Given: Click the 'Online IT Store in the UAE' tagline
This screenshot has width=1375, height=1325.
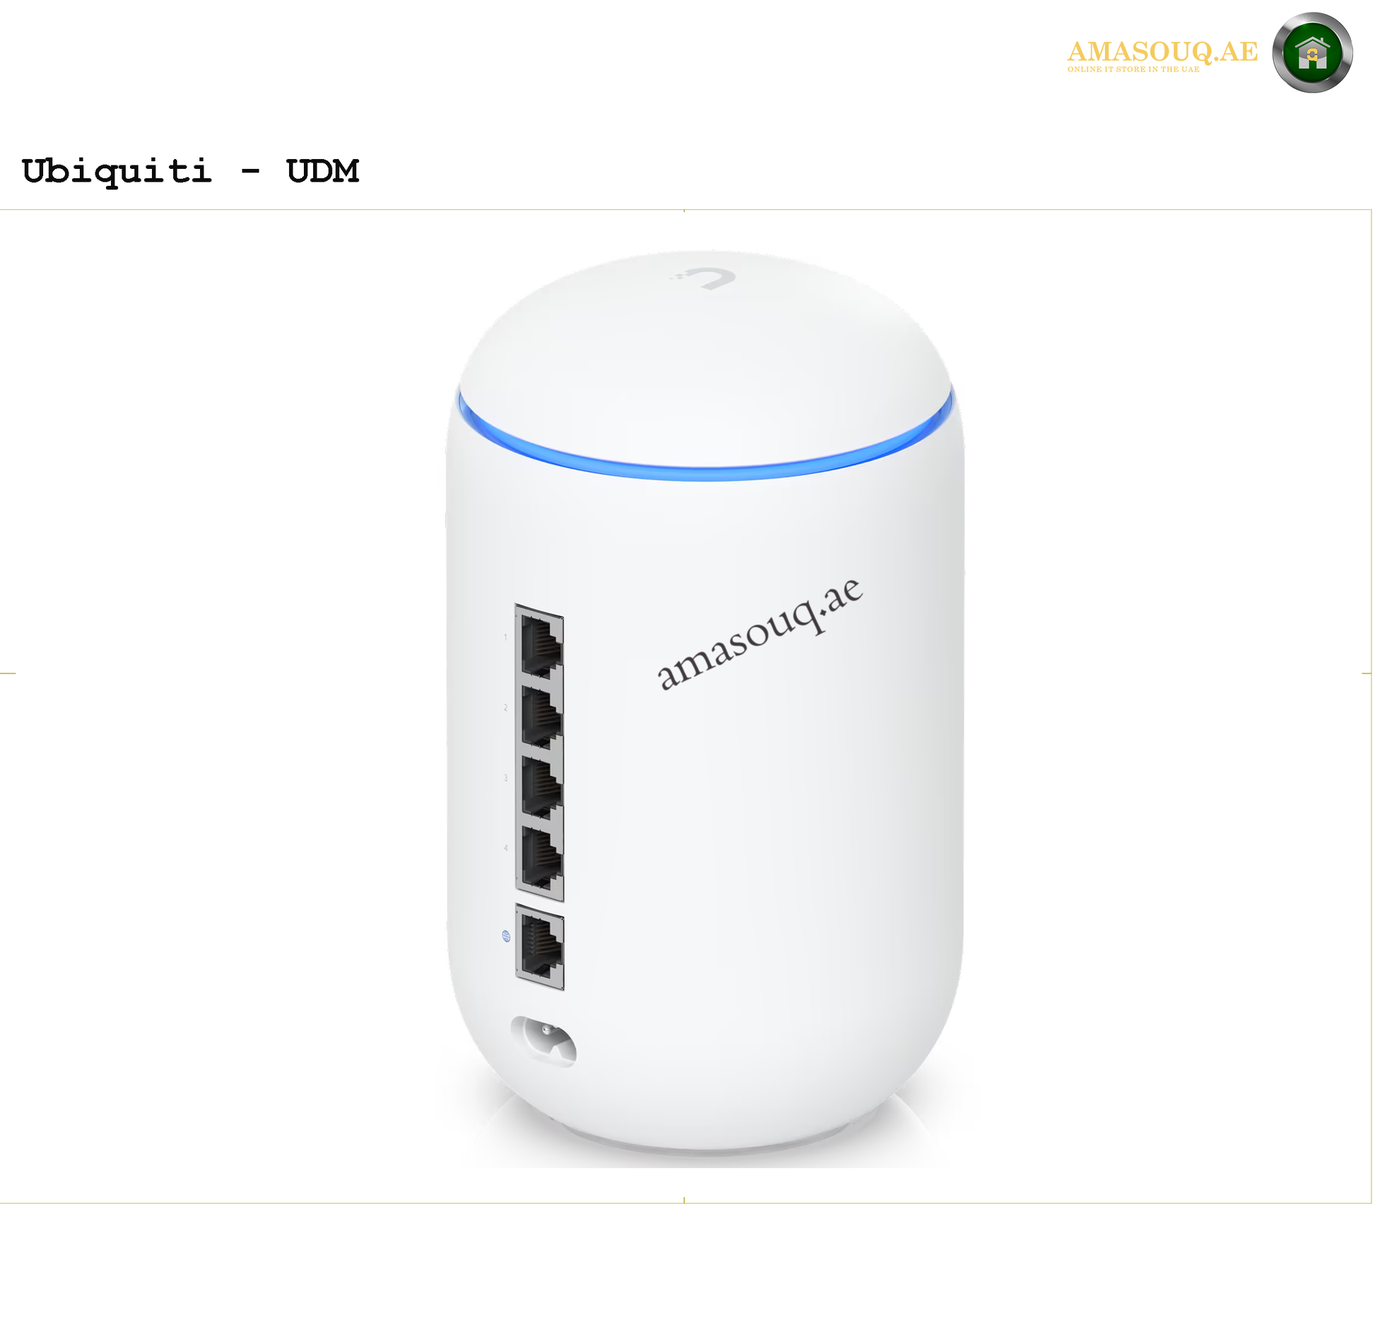Looking at the screenshot, I should [1133, 69].
